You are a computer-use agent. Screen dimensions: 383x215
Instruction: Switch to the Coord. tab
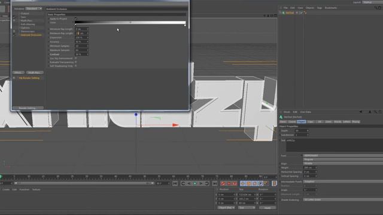pos(292,122)
